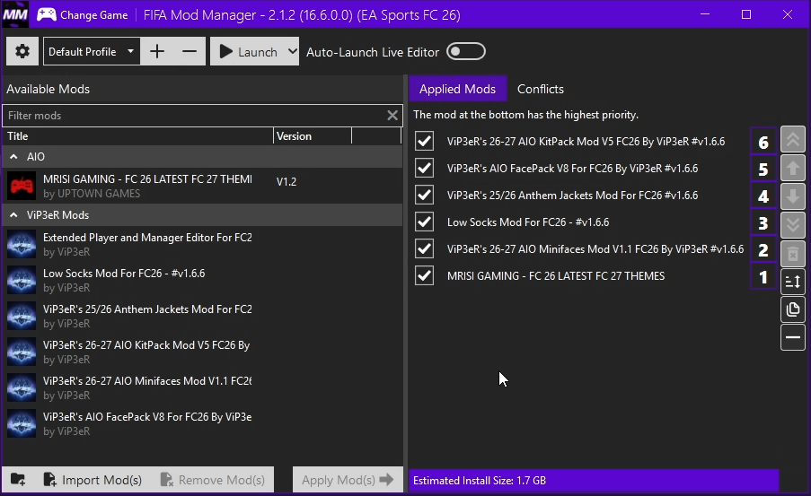Viewport: 811px width, 496px height.
Task: Delete selected applied mod with trash icon
Action: [793, 254]
